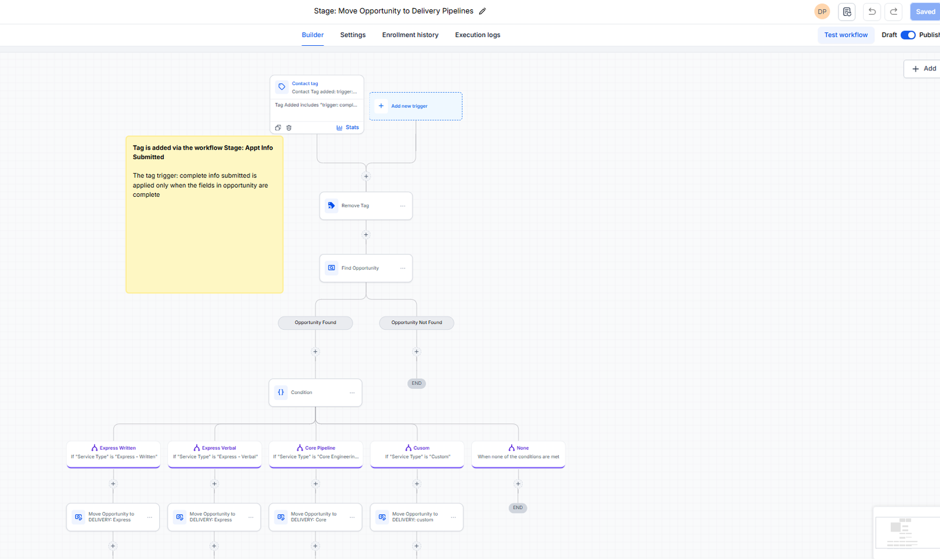The width and height of the screenshot is (940, 559).
Task: Select the Opportunity Not Found branch
Action: point(417,322)
